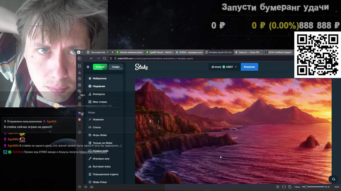341x191 pixels.
Task: Open Игры Stake originals
Action: click(x=98, y=135)
